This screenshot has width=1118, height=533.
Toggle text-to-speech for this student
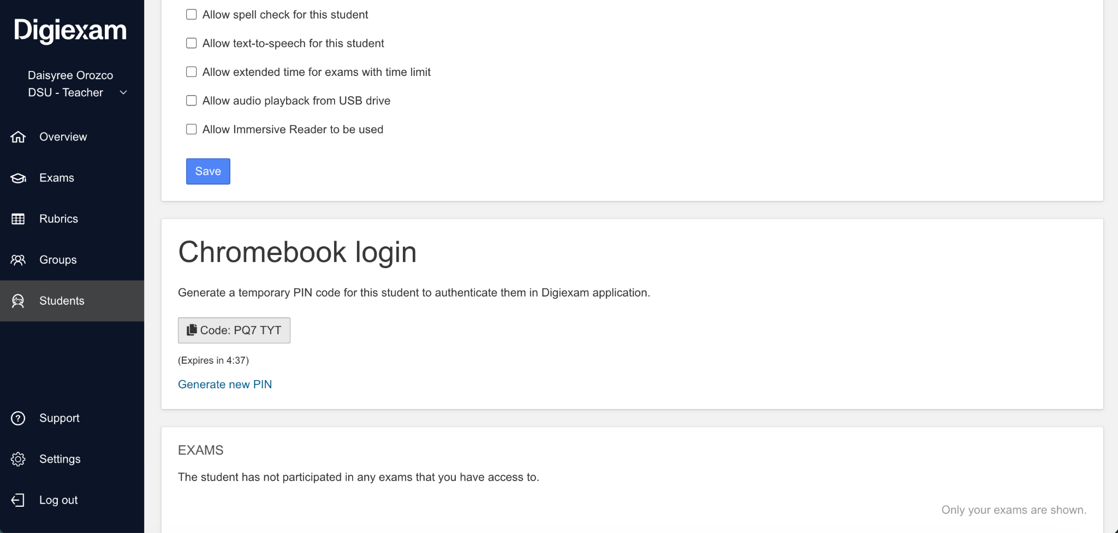[192, 43]
